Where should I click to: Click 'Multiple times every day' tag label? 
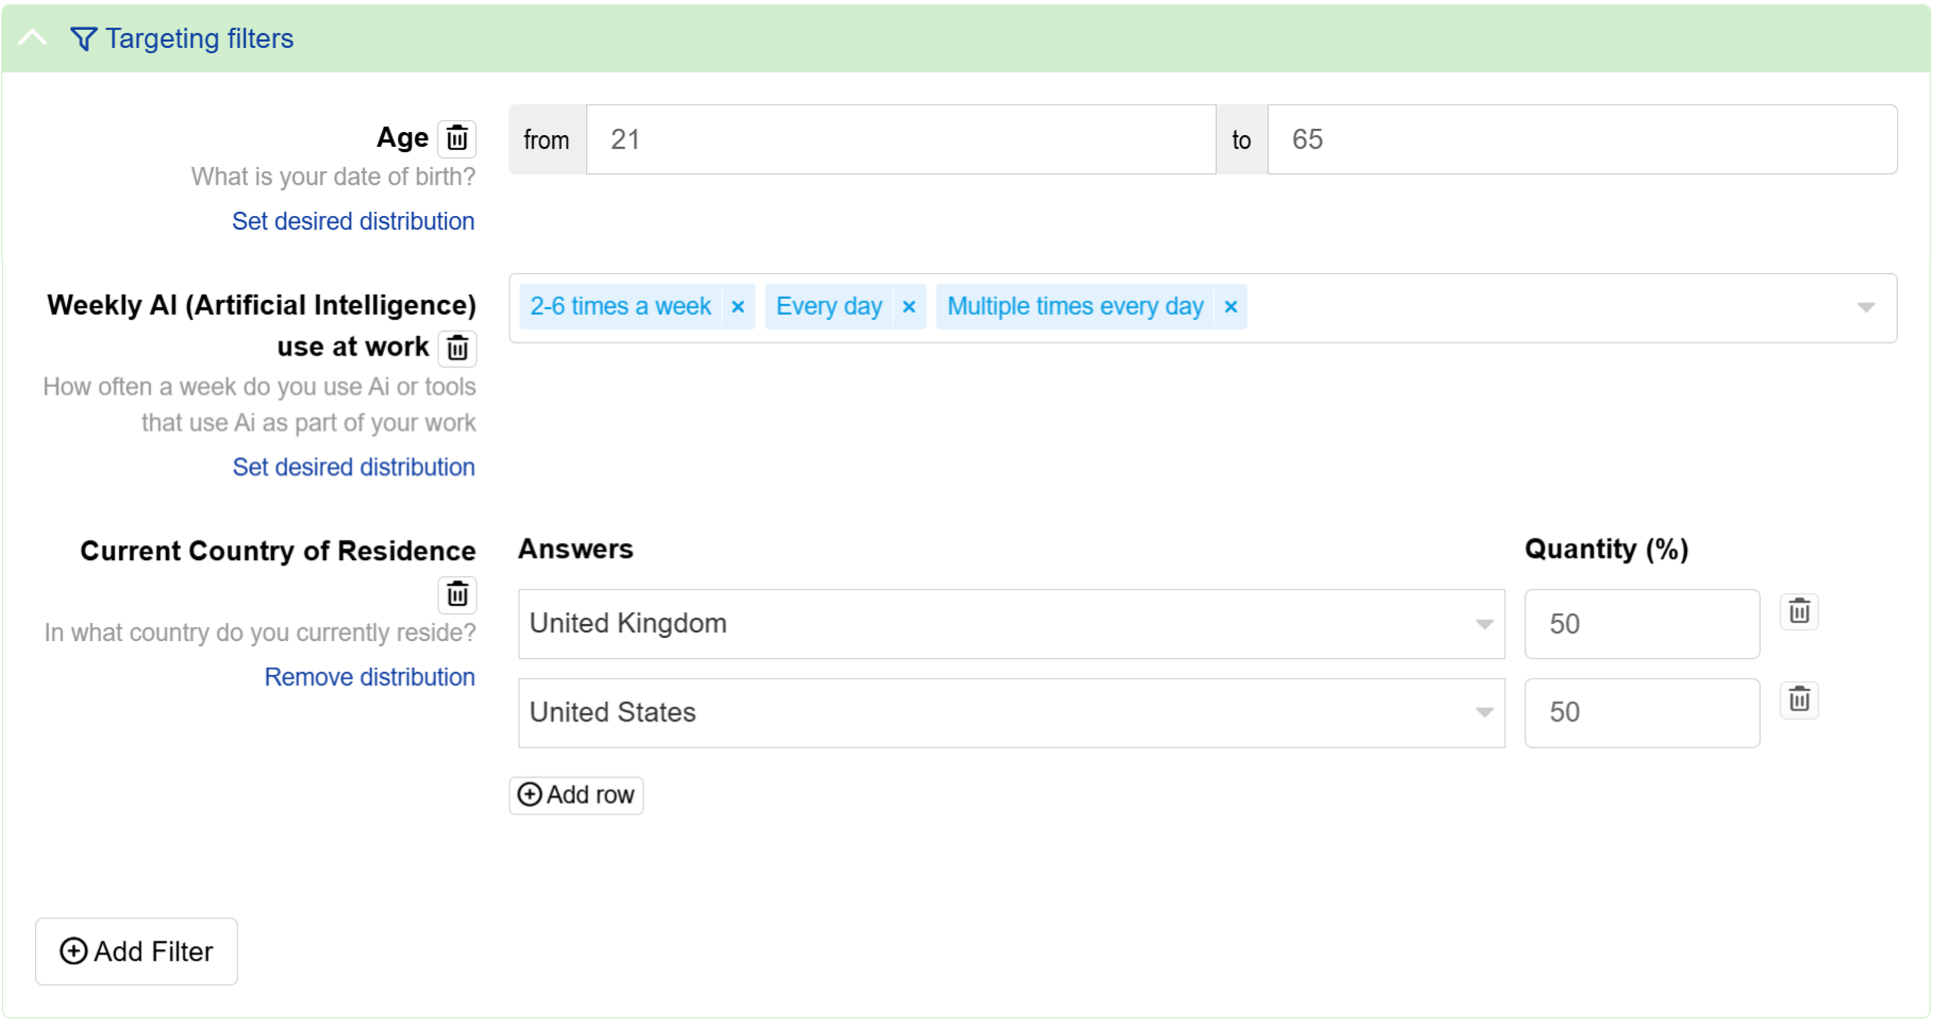(x=1075, y=307)
